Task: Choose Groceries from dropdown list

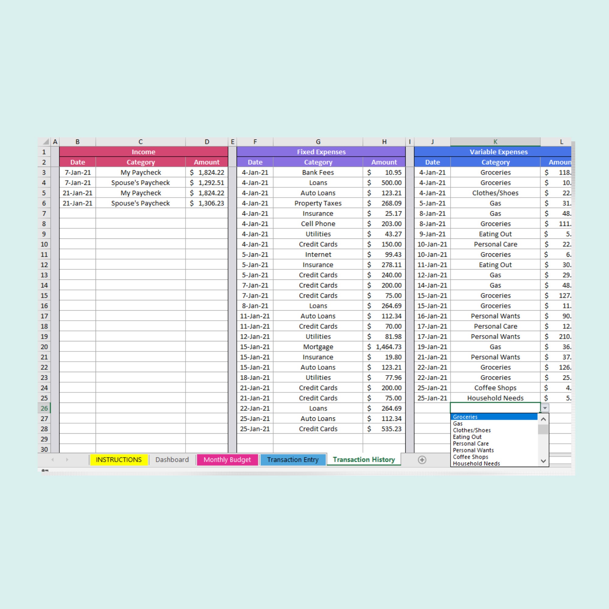Action: click(x=494, y=417)
